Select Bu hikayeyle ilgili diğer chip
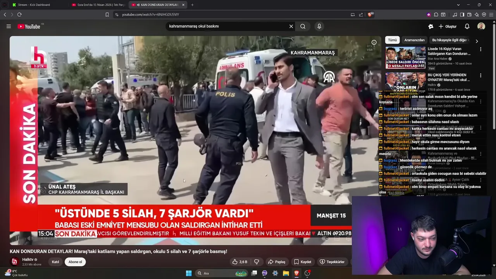The height and width of the screenshot is (279, 496). [450, 40]
